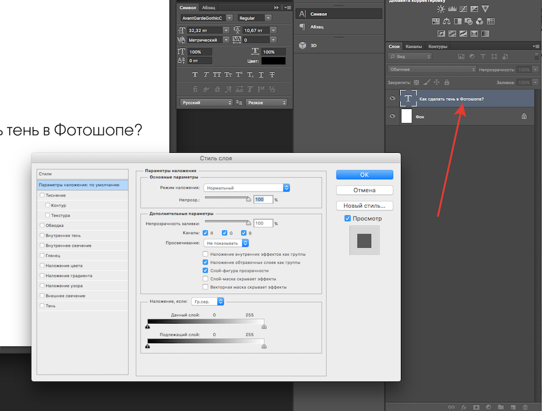Create a new group (folder icon)
The image size is (542, 411).
(x=500, y=407)
